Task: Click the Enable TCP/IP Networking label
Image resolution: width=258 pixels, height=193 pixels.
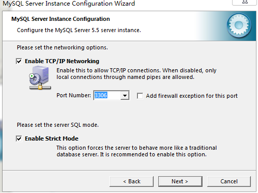Action: point(62,61)
